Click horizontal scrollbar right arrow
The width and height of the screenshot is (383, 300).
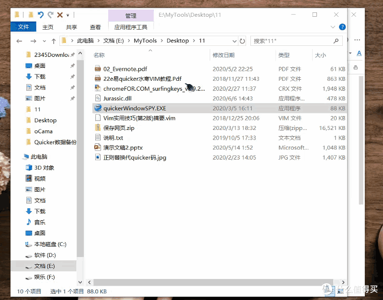tap(343, 282)
